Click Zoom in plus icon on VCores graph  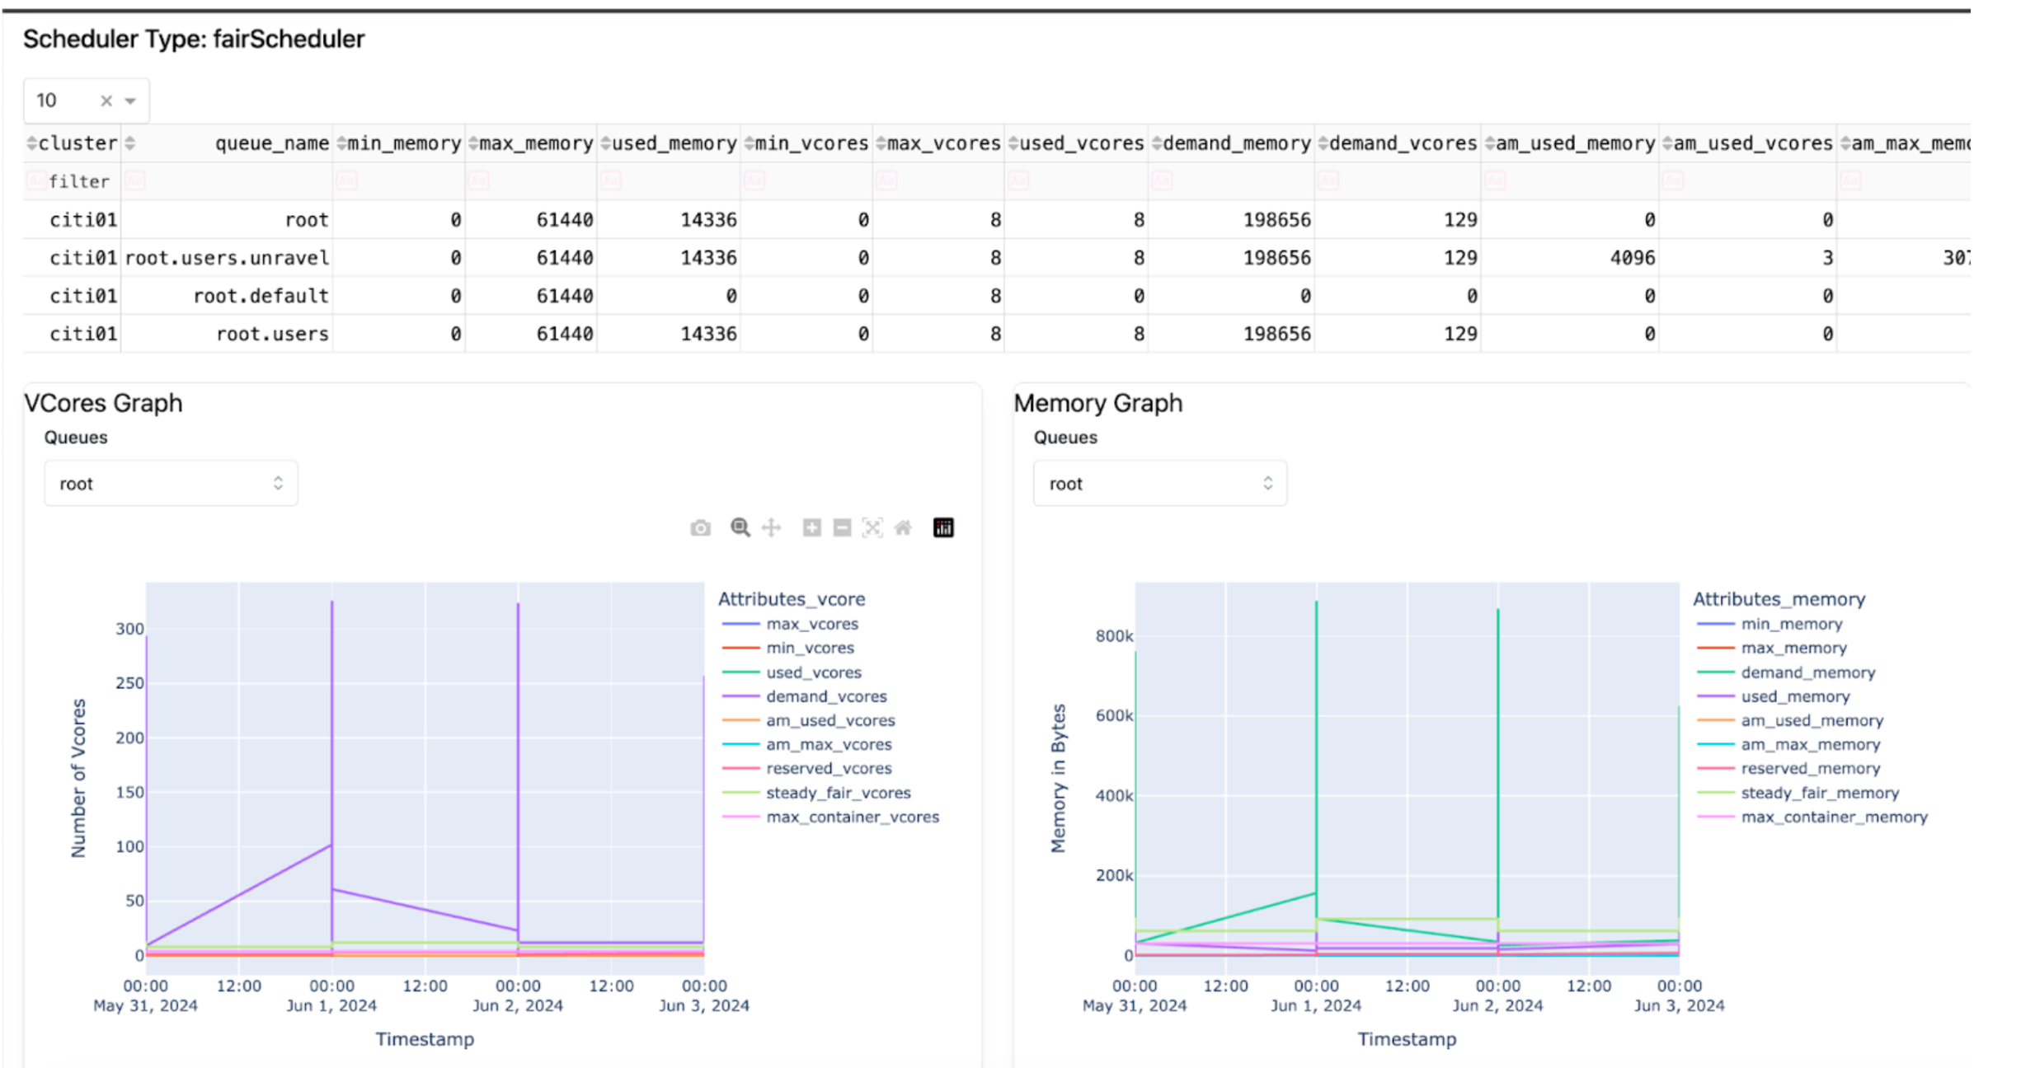point(811,527)
